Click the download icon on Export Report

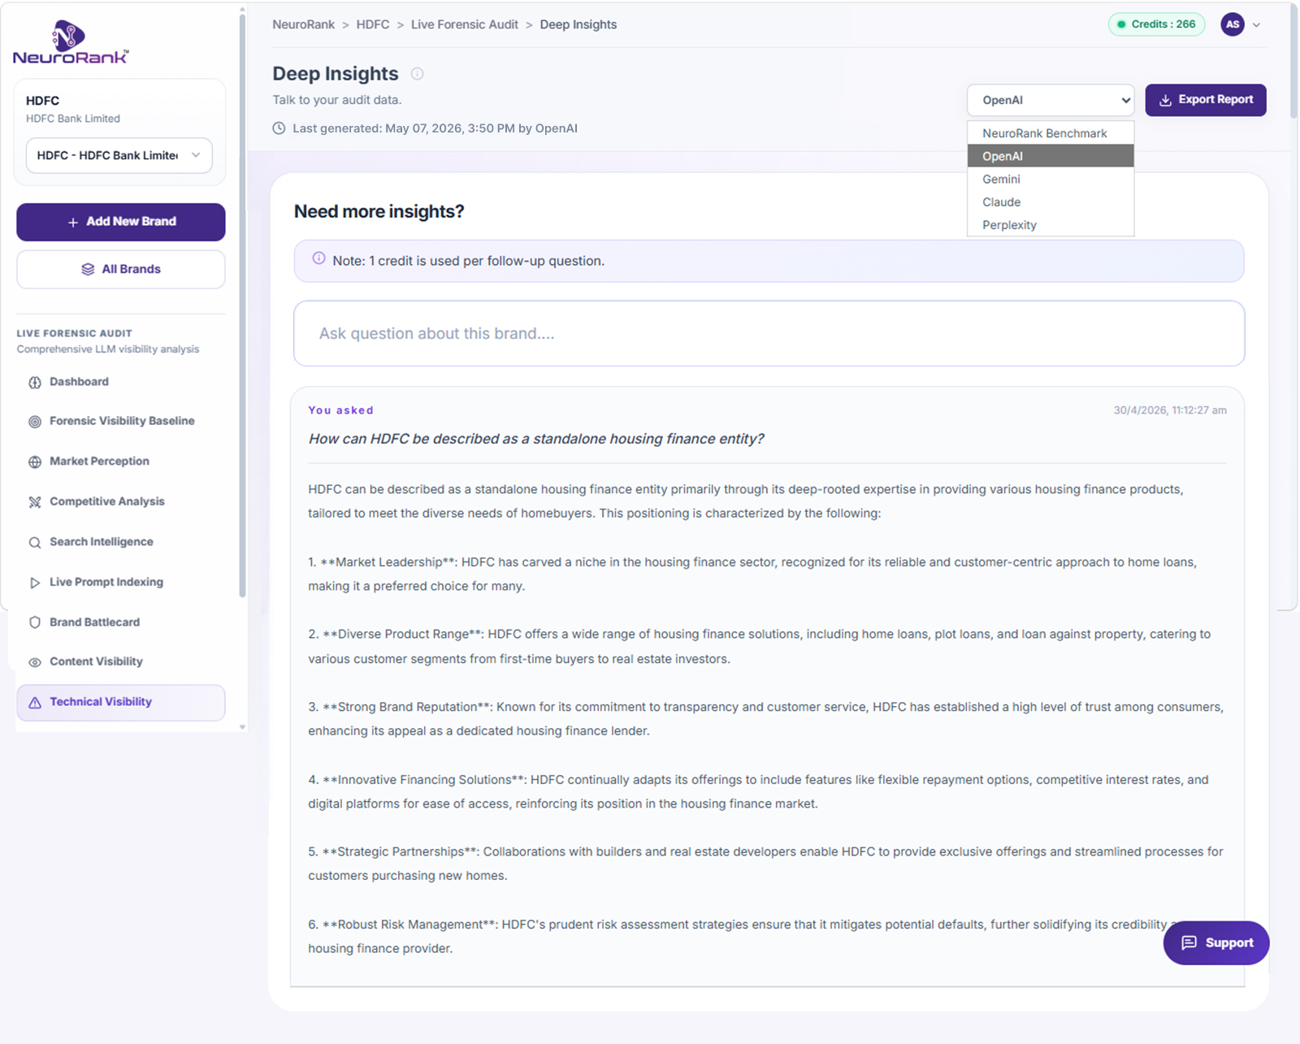tap(1165, 100)
